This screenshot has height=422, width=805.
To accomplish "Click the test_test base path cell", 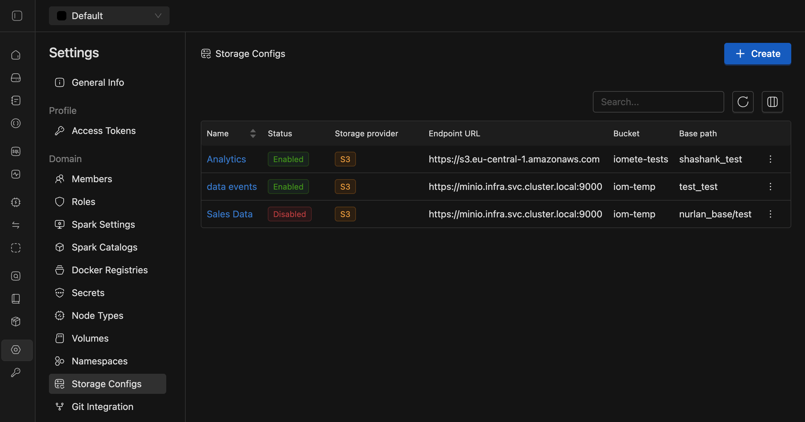I will click(698, 187).
